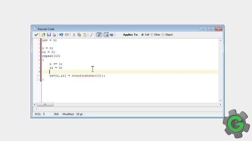Open a code file with folder icon
The image size is (252, 141).
(x=43, y=35)
